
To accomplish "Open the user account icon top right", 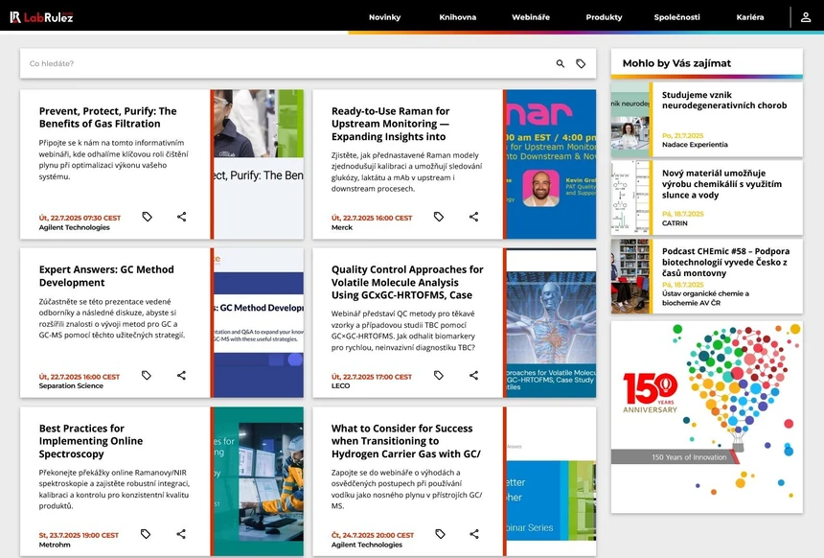I will 805,16.
